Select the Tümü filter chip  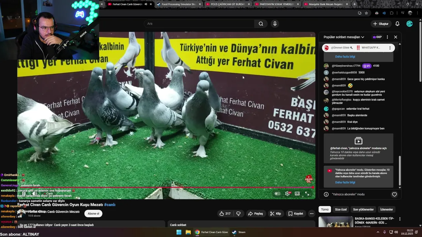click(325, 209)
